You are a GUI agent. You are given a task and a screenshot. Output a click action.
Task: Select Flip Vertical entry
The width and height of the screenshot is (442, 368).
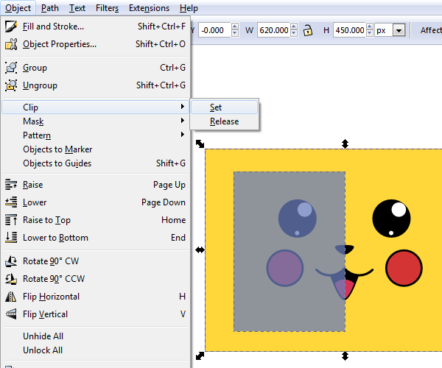click(95, 314)
